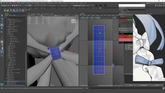Click the green Y axis bar under UV Mirror
This screenshot has width=165, height=93.
tap(130, 20)
